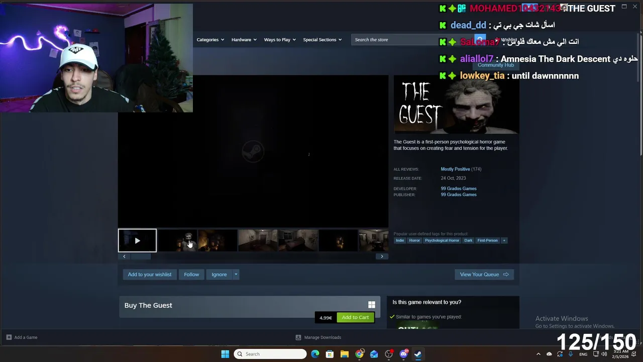The height and width of the screenshot is (362, 643).
Task: Open 99 Grados Games publisher link
Action: point(459,195)
